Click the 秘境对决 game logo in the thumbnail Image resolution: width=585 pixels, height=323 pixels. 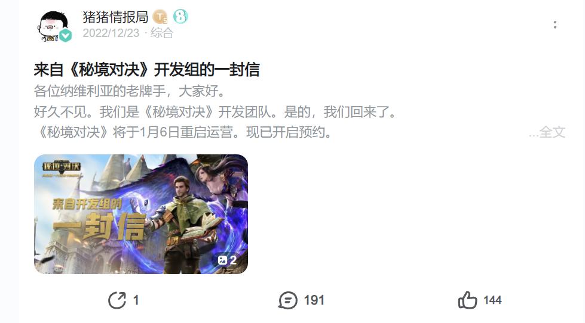point(61,168)
